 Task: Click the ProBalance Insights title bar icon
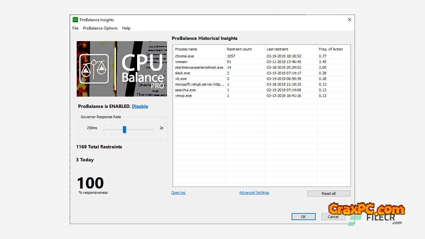(75, 20)
